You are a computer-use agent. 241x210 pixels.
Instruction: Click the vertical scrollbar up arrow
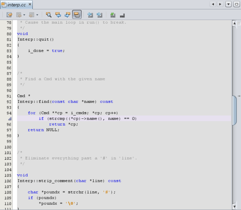(x=234, y=23)
